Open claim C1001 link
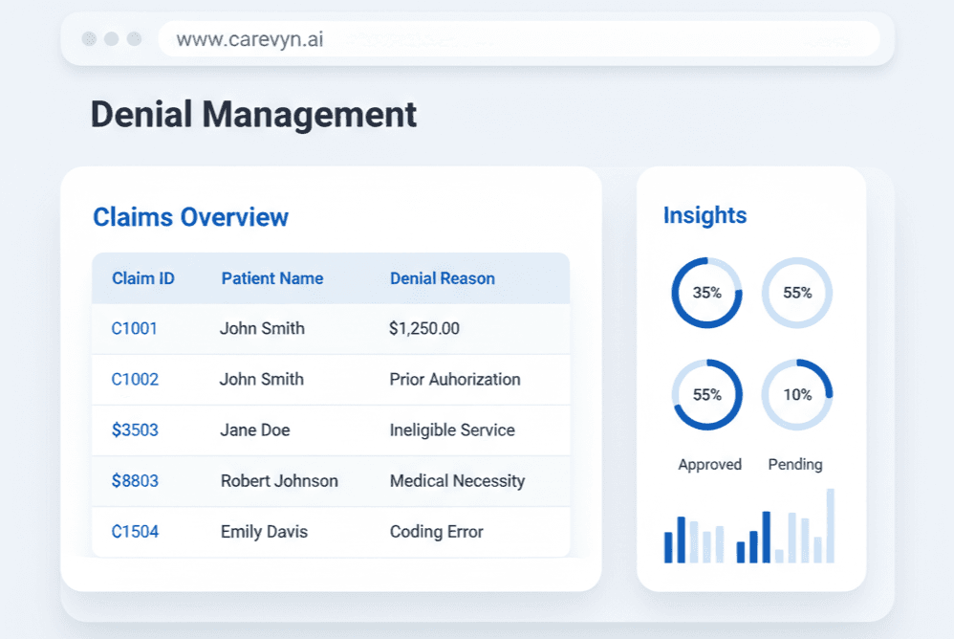Viewport: 954px width, 639px height. (x=134, y=328)
